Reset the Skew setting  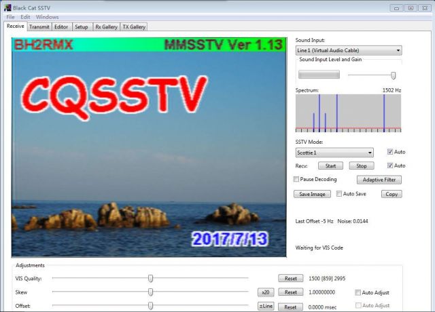click(x=291, y=292)
